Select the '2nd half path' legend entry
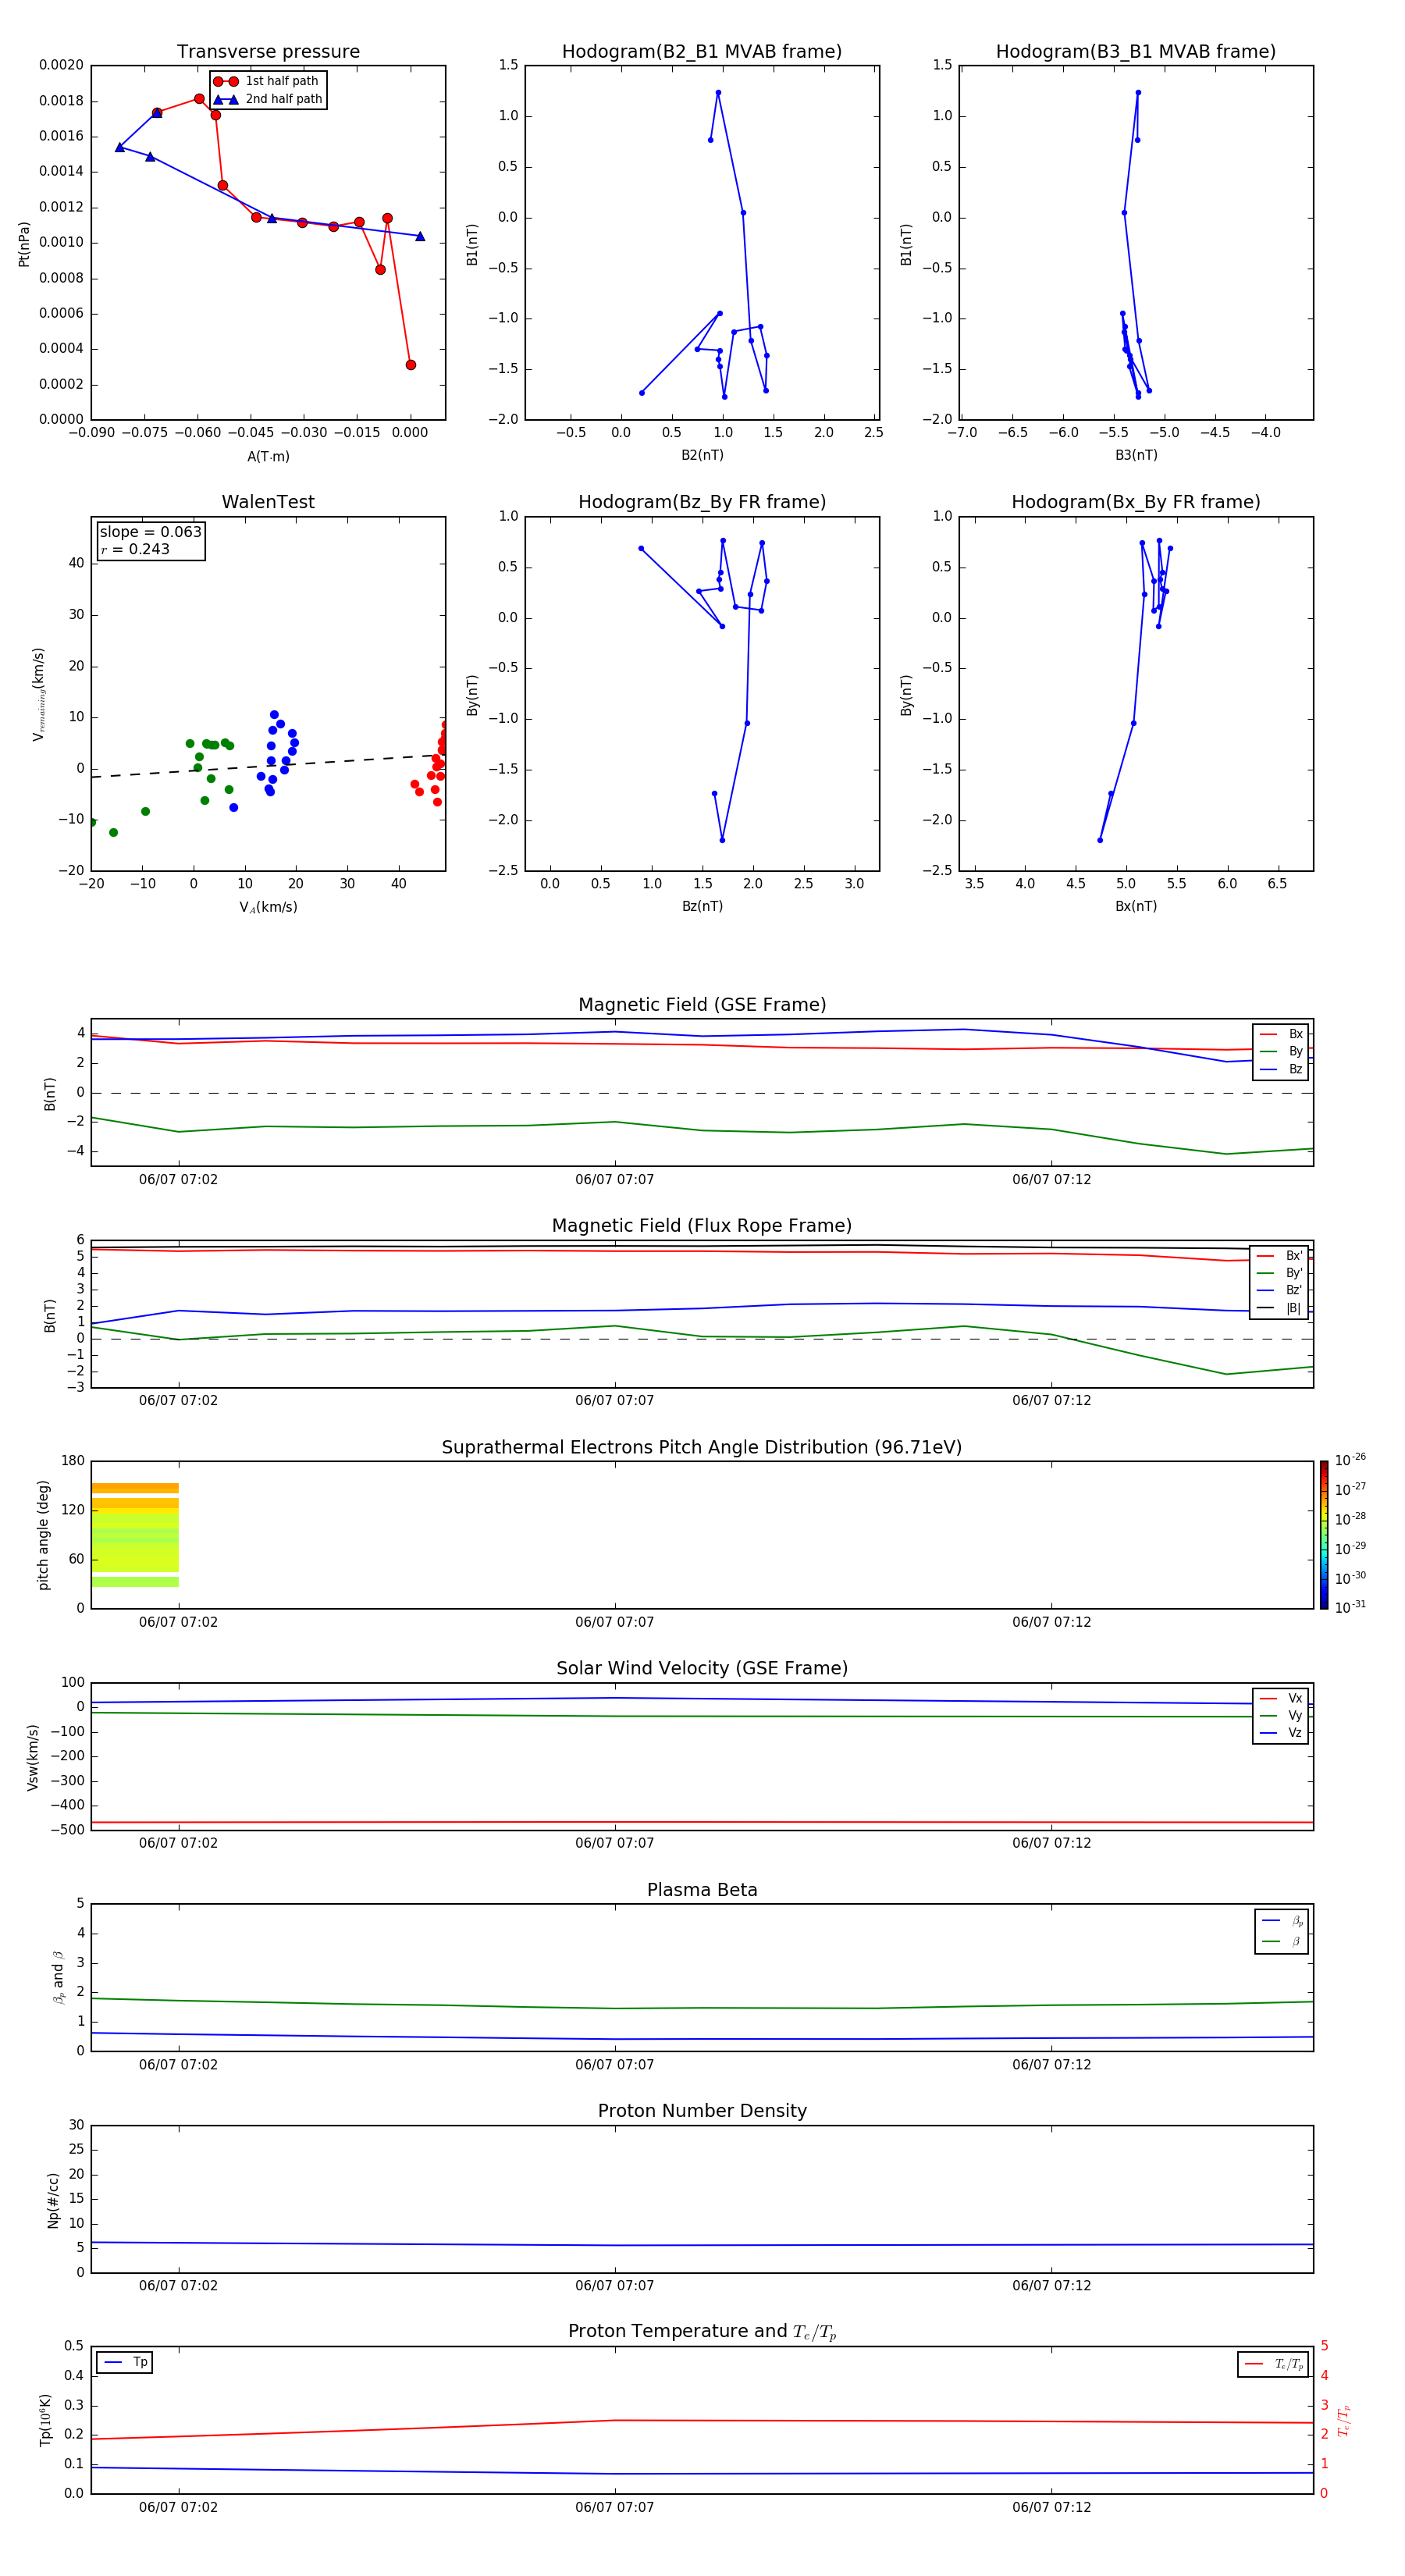This screenshot has width=1405, height=2576. point(267,99)
